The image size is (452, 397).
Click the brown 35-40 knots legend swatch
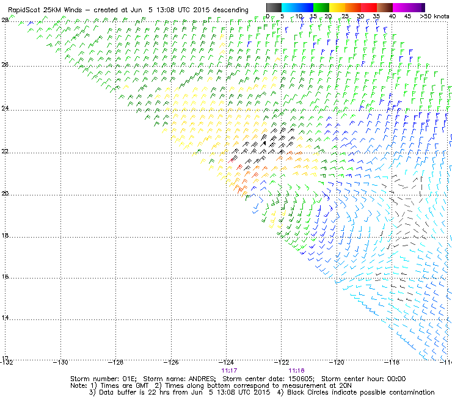pyautogui.click(x=385, y=8)
